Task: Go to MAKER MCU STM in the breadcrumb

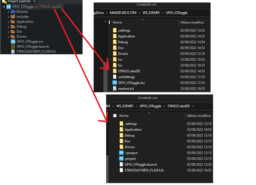Action: click(x=123, y=13)
